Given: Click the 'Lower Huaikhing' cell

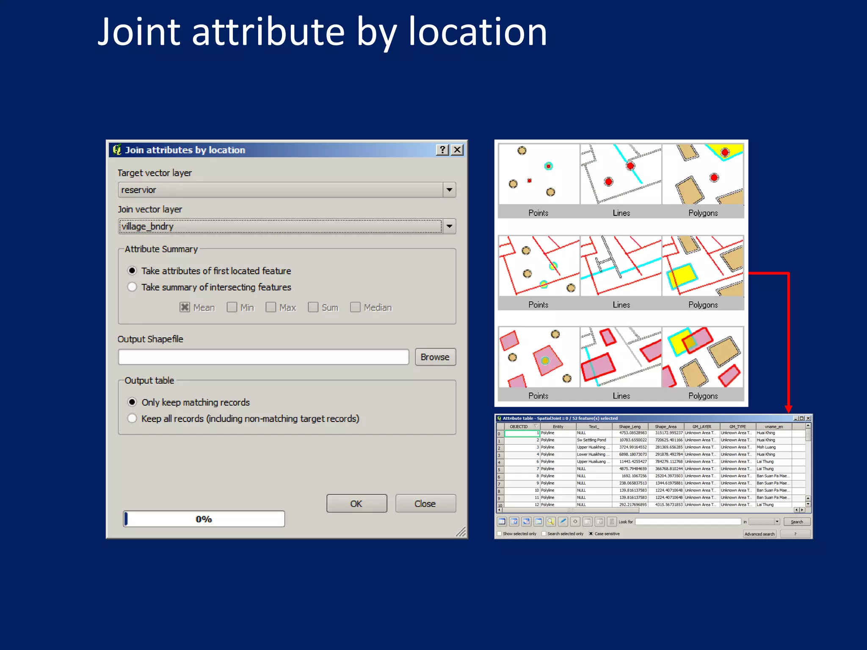Looking at the screenshot, I should pyautogui.click(x=594, y=454).
